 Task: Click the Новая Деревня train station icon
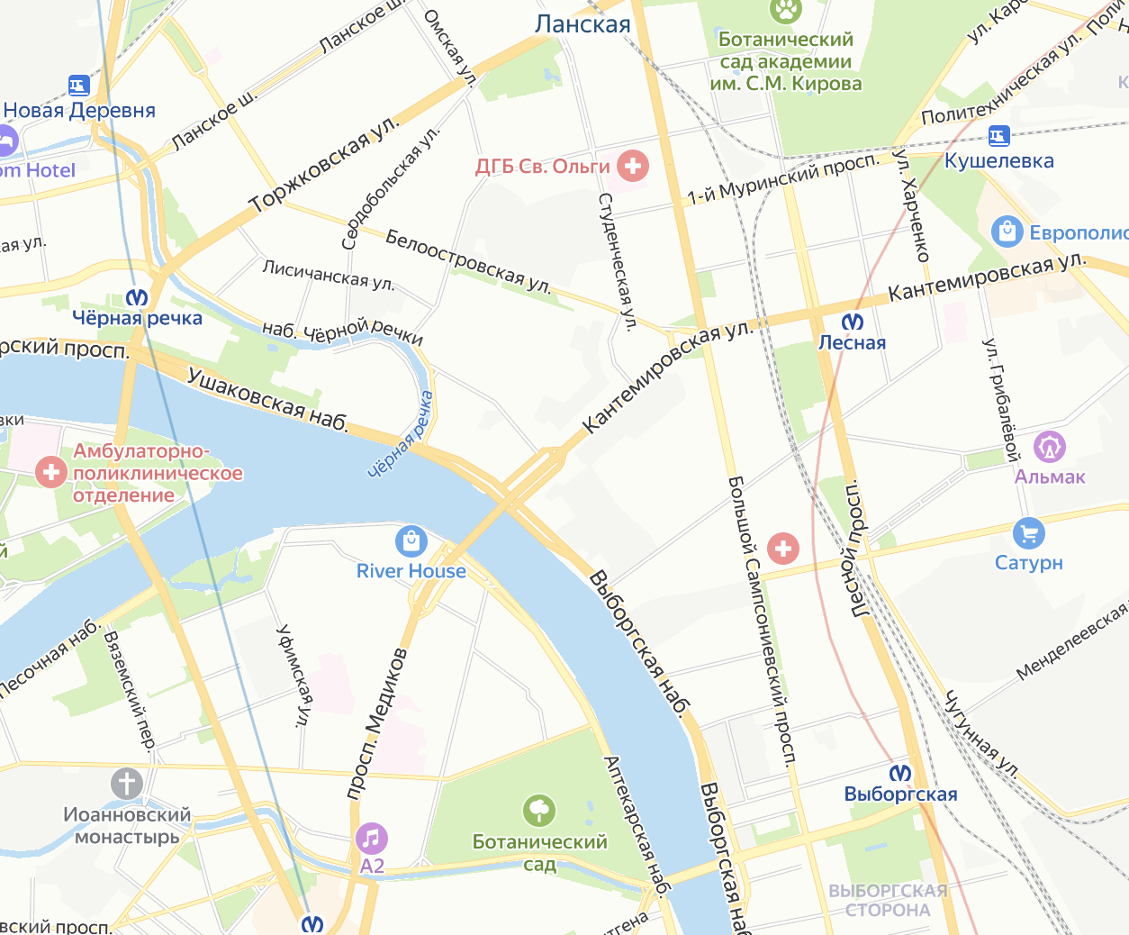(x=79, y=86)
